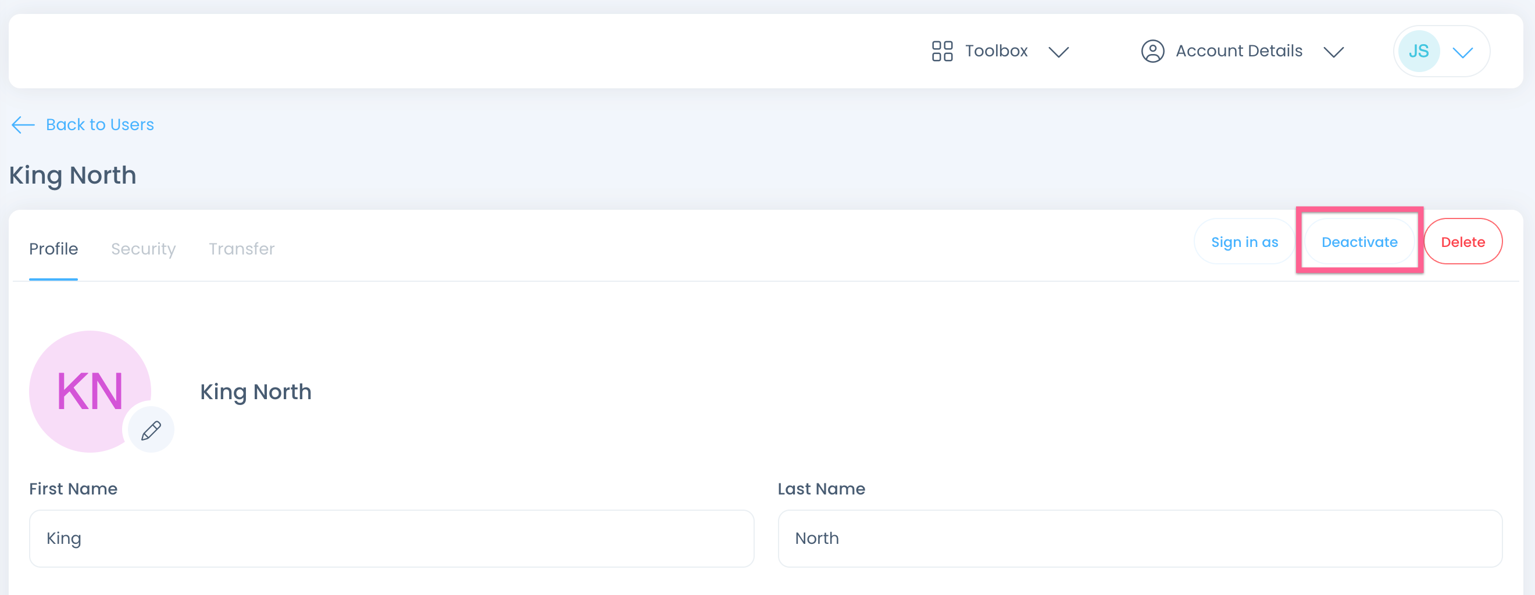Deactivate the King North user

tap(1359, 242)
